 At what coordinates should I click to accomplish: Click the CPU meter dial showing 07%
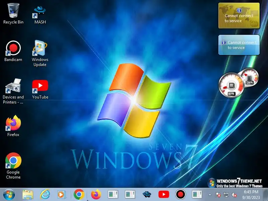[x=231, y=85]
